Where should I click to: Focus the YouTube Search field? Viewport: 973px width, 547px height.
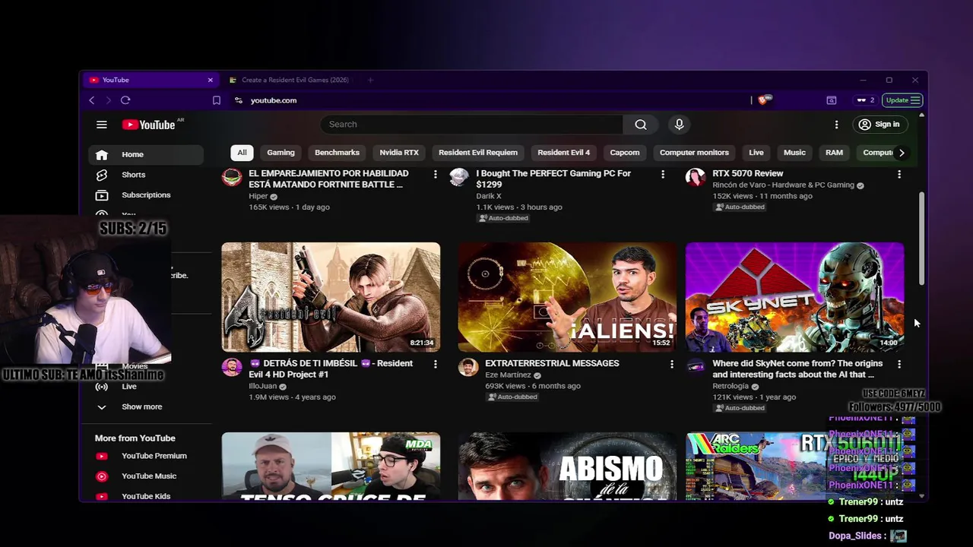473,125
